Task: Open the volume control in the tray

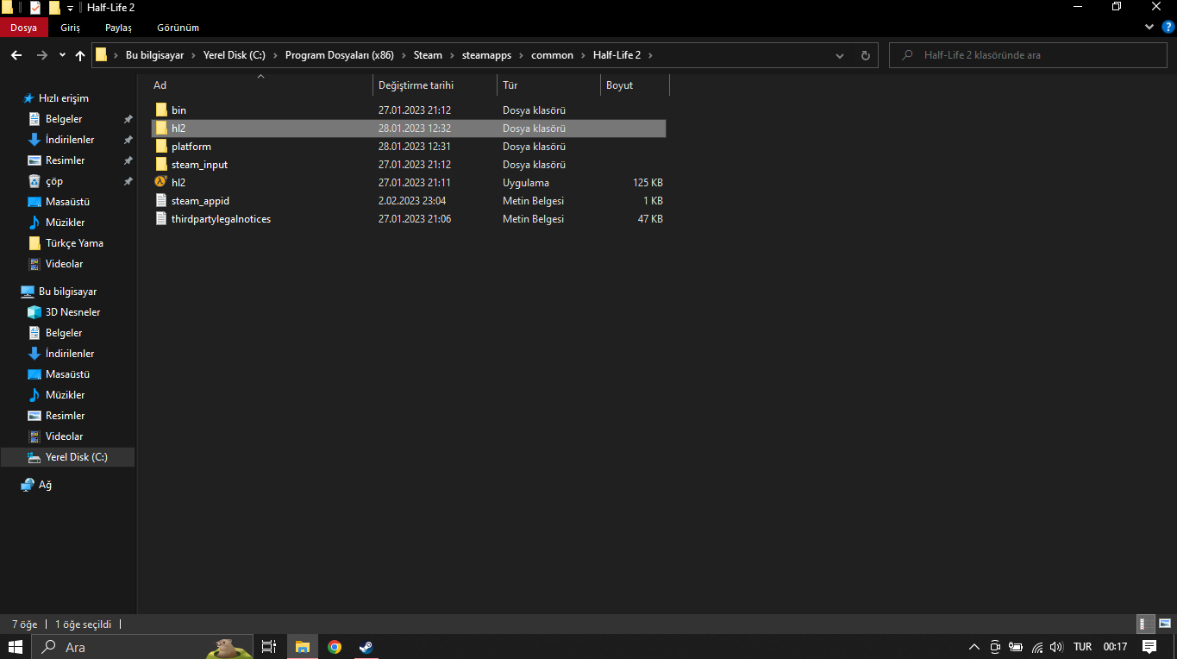Action: point(1057,647)
